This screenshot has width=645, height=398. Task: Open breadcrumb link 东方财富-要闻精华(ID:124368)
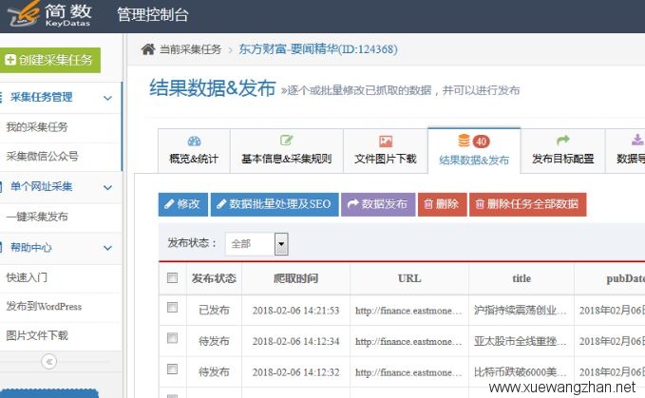click(x=318, y=49)
